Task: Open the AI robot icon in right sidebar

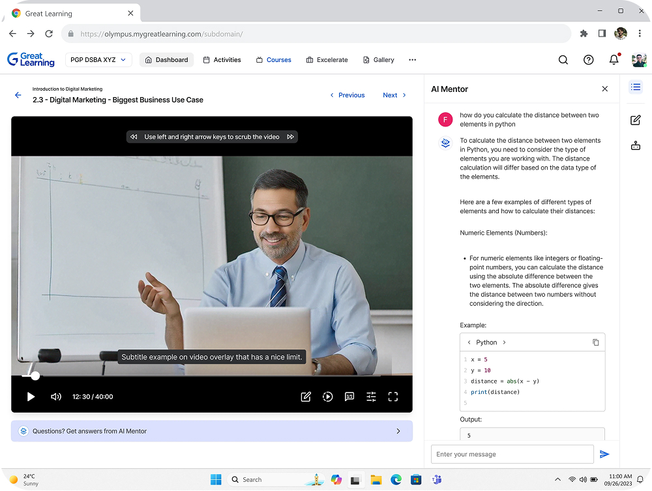Action: tap(636, 146)
